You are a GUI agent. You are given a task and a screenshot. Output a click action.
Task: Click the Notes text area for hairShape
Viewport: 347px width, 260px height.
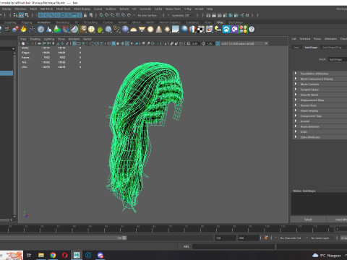319,204
